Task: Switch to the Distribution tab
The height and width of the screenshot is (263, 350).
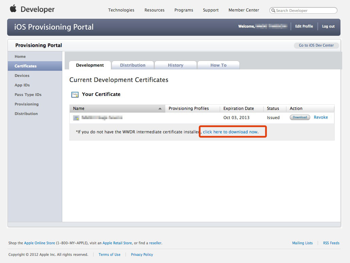Action: pyautogui.click(x=133, y=65)
